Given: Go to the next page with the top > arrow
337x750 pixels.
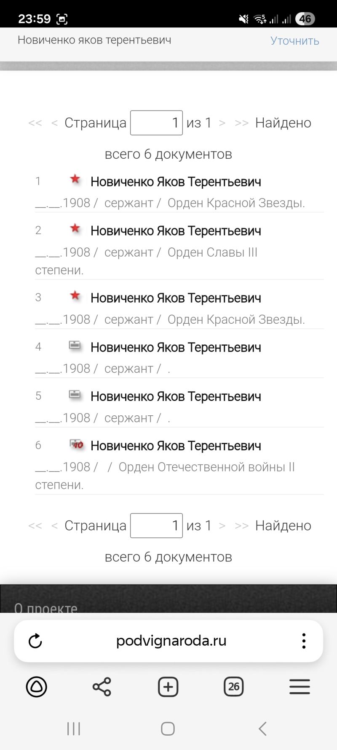Looking at the screenshot, I should (x=222, y=123).
